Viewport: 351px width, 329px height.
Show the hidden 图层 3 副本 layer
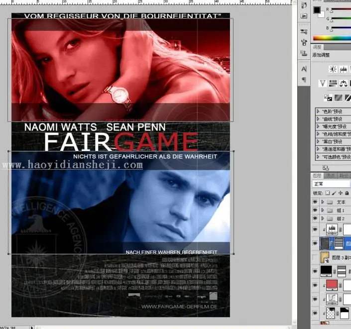[x=315, y=257]
